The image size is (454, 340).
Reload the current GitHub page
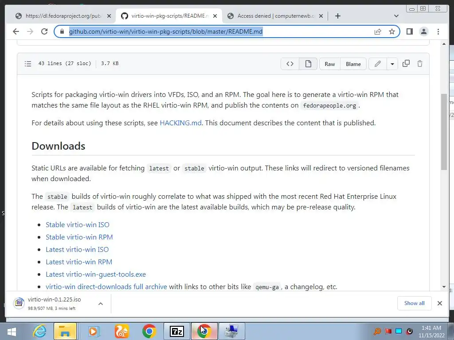click(x=44, y=31)
